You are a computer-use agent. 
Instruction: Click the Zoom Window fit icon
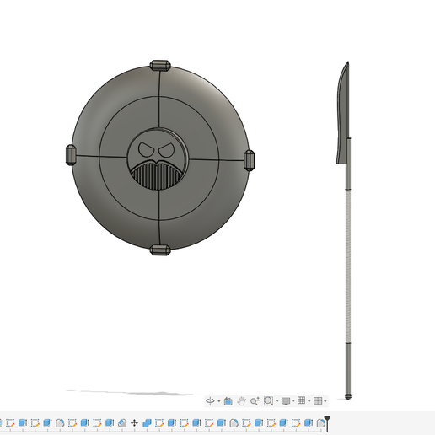(x=268, y=401)
